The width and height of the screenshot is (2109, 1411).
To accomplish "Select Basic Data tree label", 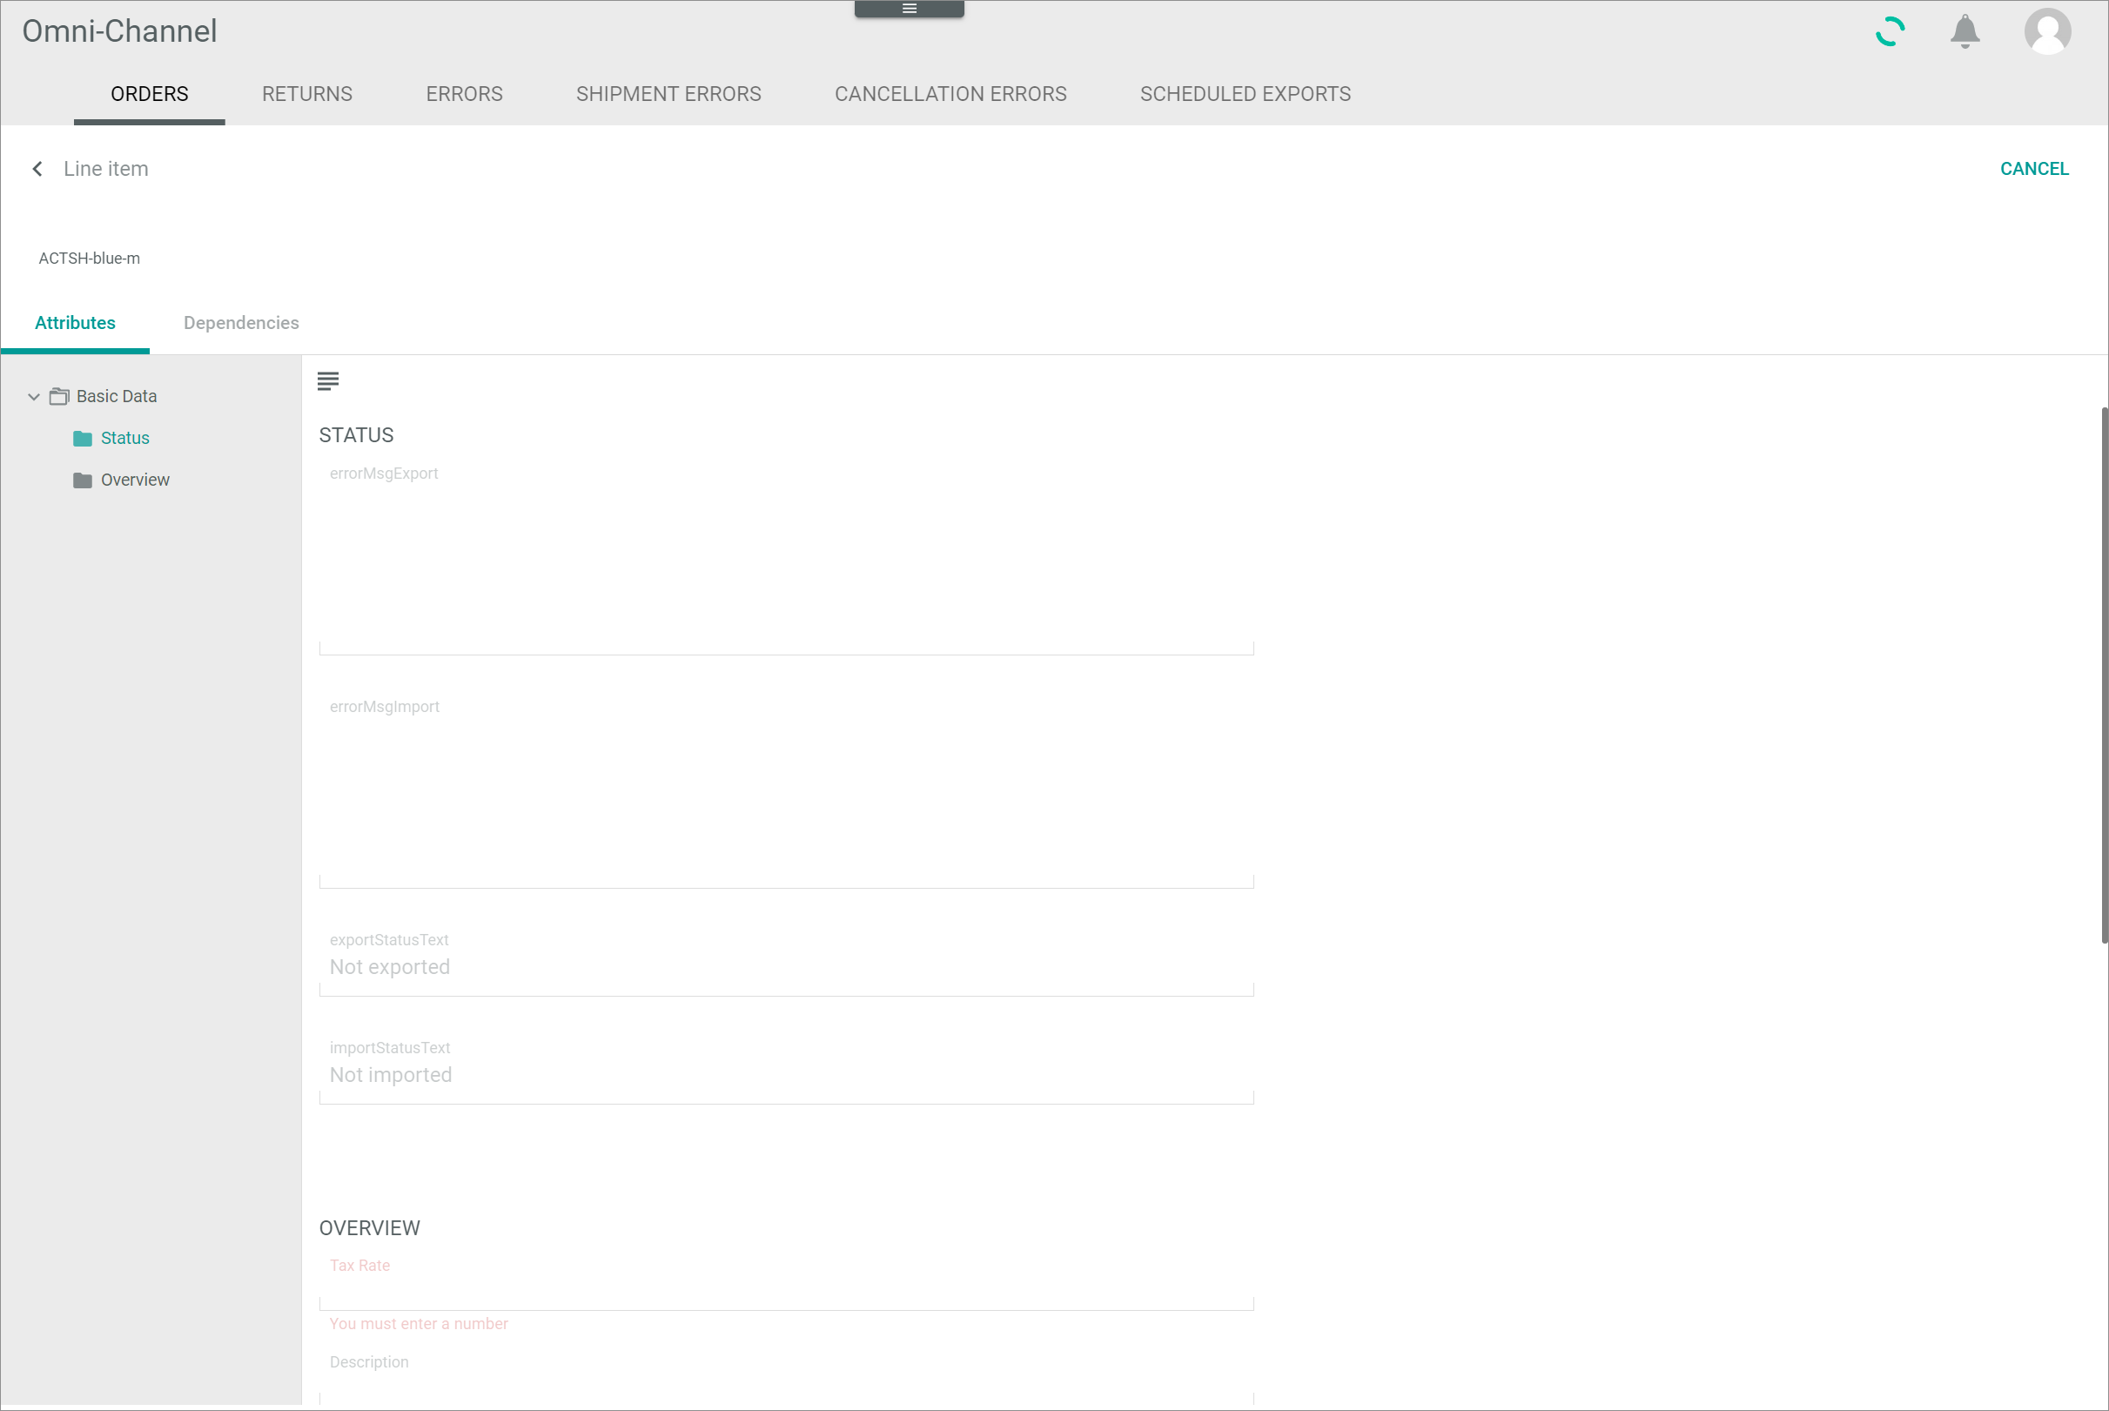I will point(116,397).
